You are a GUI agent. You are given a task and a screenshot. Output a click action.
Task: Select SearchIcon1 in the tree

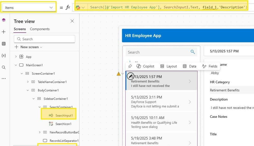point(63,124)
